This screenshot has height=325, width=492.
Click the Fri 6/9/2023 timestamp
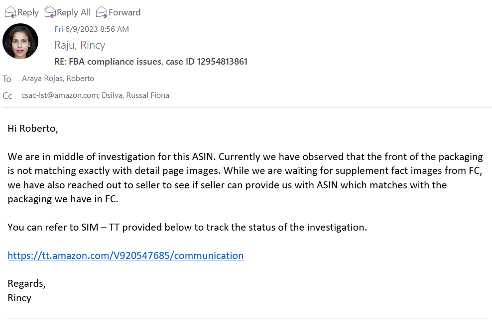[x=92, y=29]
